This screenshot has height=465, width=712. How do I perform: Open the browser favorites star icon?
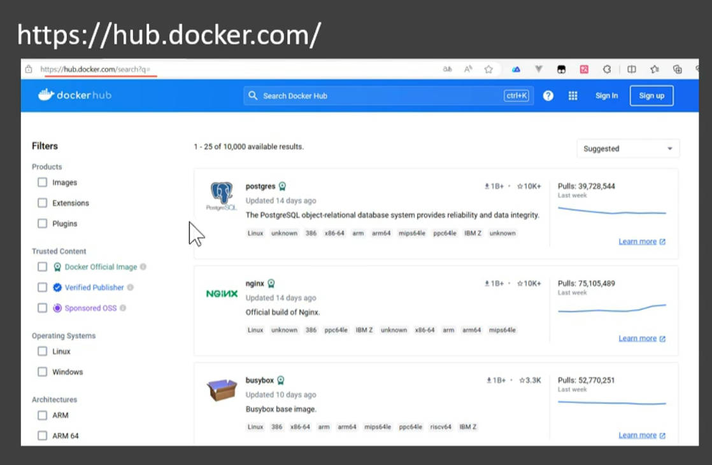click(x=488, y=69)
